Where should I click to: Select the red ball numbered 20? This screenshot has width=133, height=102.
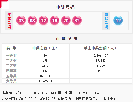click(x=66, y=20)
